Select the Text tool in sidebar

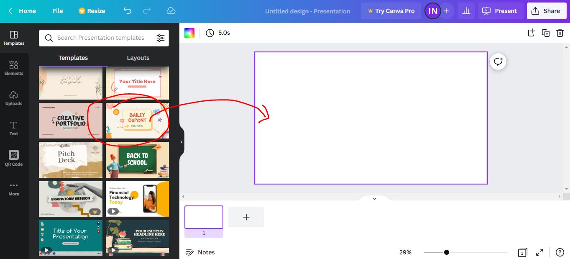click(14, 128)
